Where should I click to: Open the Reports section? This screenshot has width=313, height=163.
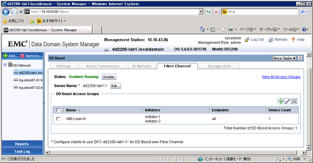tap(22, 144)
